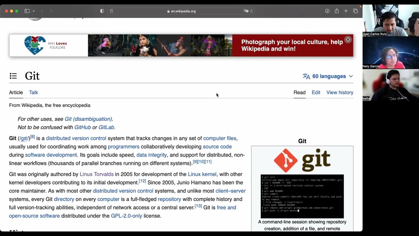Open the View history tab
The width and height of the screenshot is (419, 236).
[340, 92]
